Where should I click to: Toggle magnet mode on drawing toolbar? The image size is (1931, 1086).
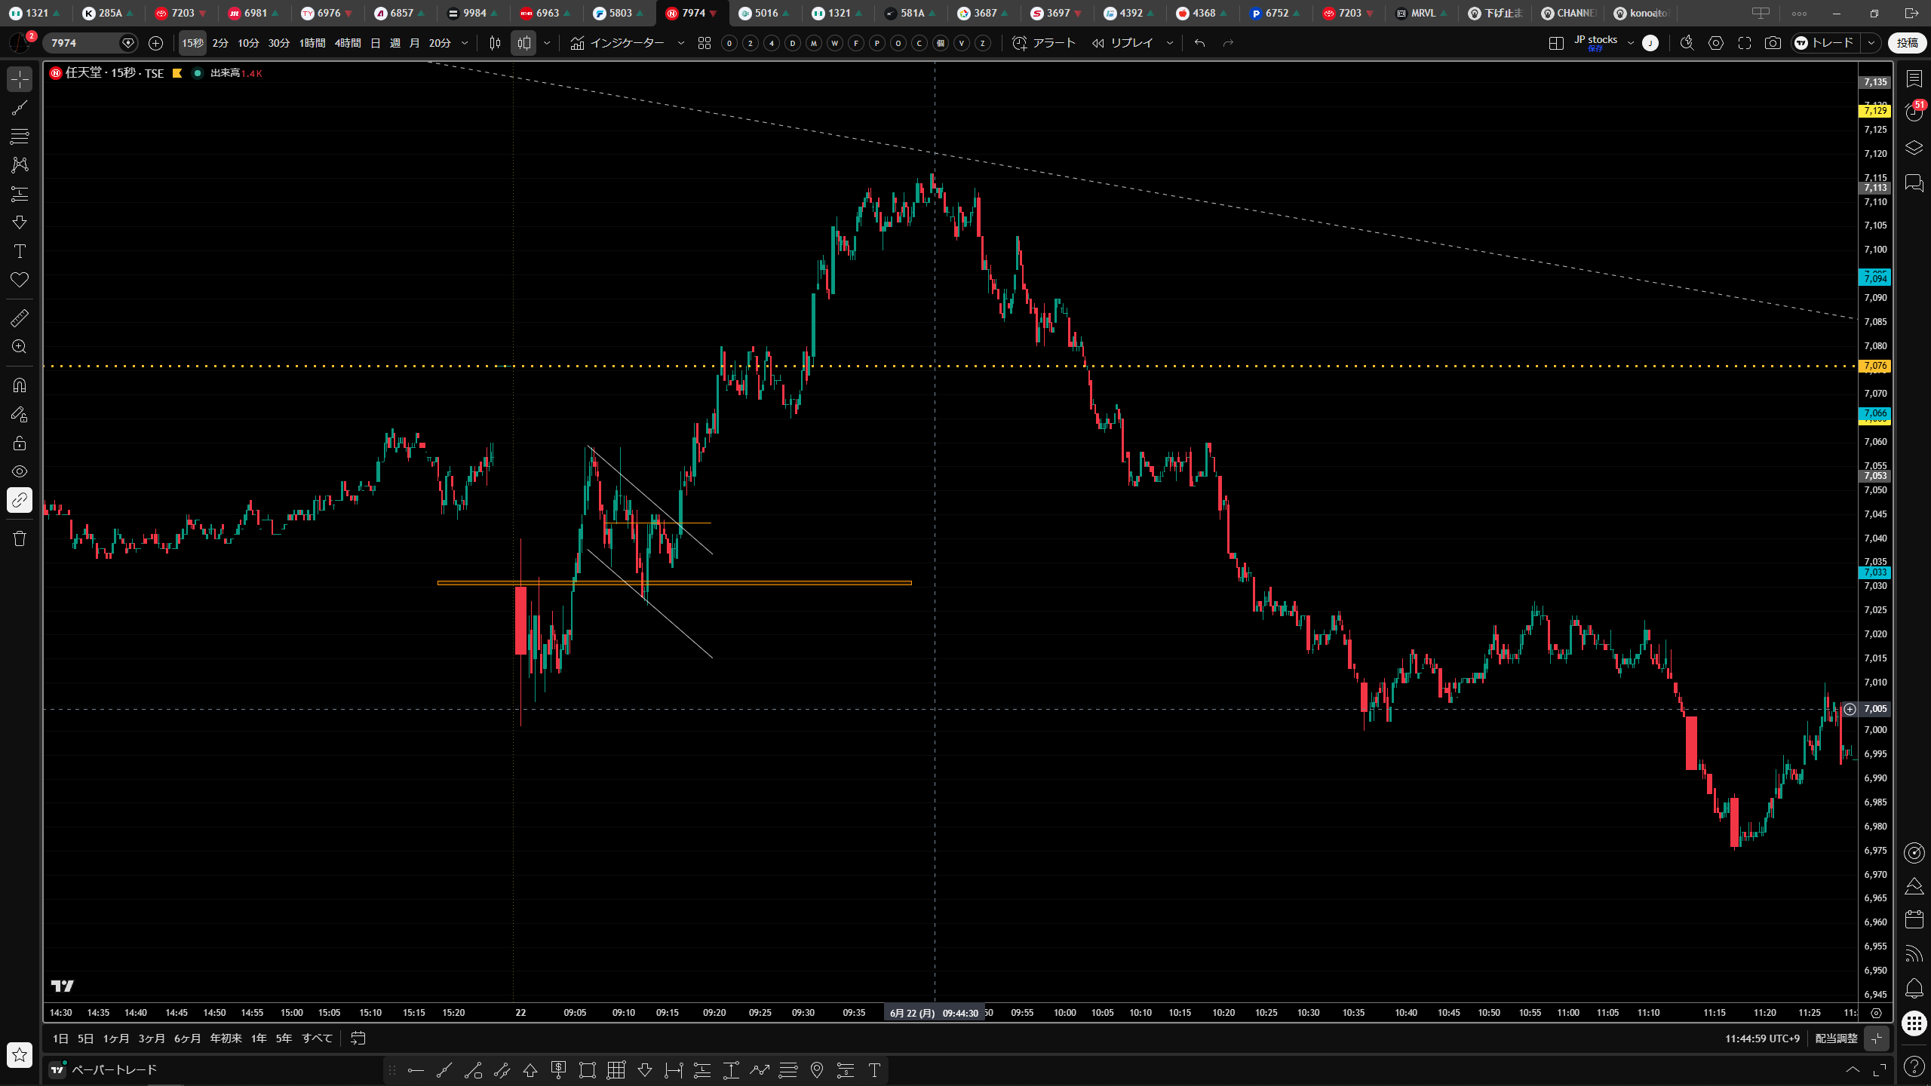[x=20, y=385]
